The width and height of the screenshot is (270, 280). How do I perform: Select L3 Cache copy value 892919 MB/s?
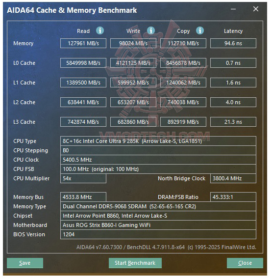(x=183, y=122)
